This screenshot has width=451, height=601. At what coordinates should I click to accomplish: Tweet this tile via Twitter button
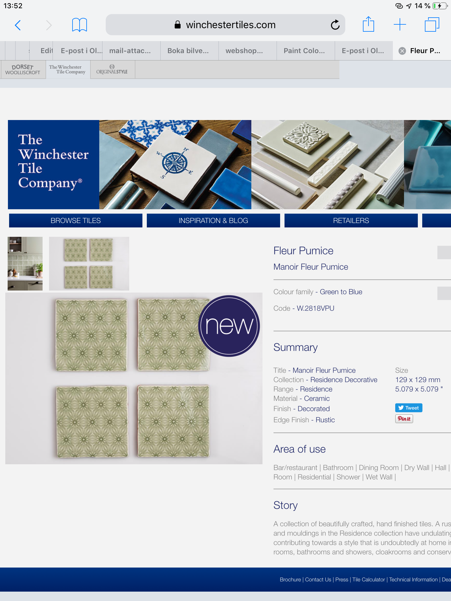pos(409,408)
